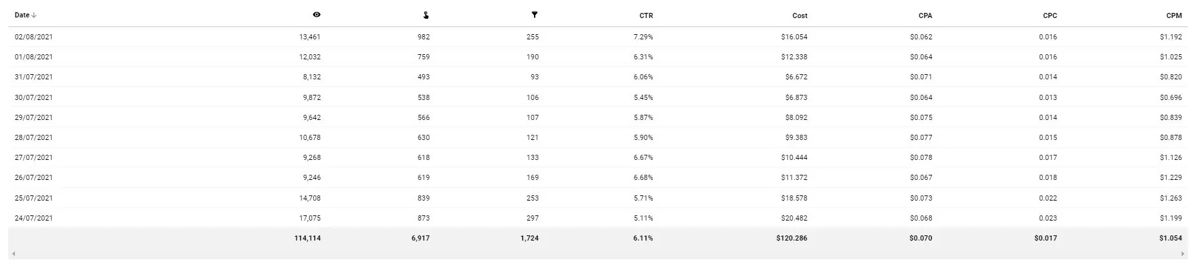
Task: Toggle the sort arrow beside Date
Action: 34,15
